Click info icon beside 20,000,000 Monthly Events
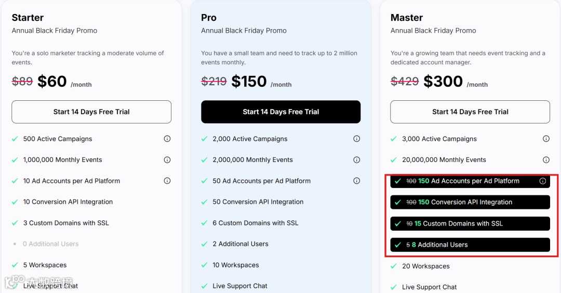This screenshot has height=293, width=561. coord(546,160)
